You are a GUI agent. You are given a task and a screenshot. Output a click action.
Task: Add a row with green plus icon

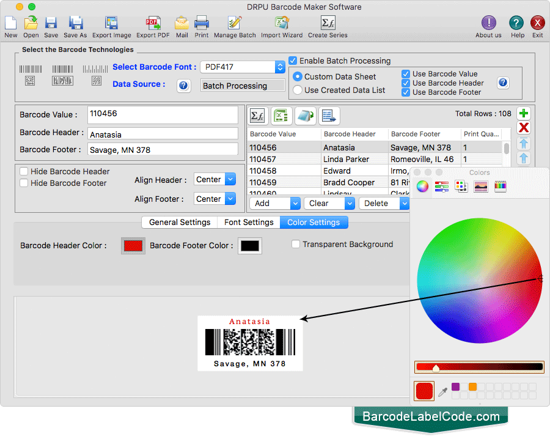(524, 113)
